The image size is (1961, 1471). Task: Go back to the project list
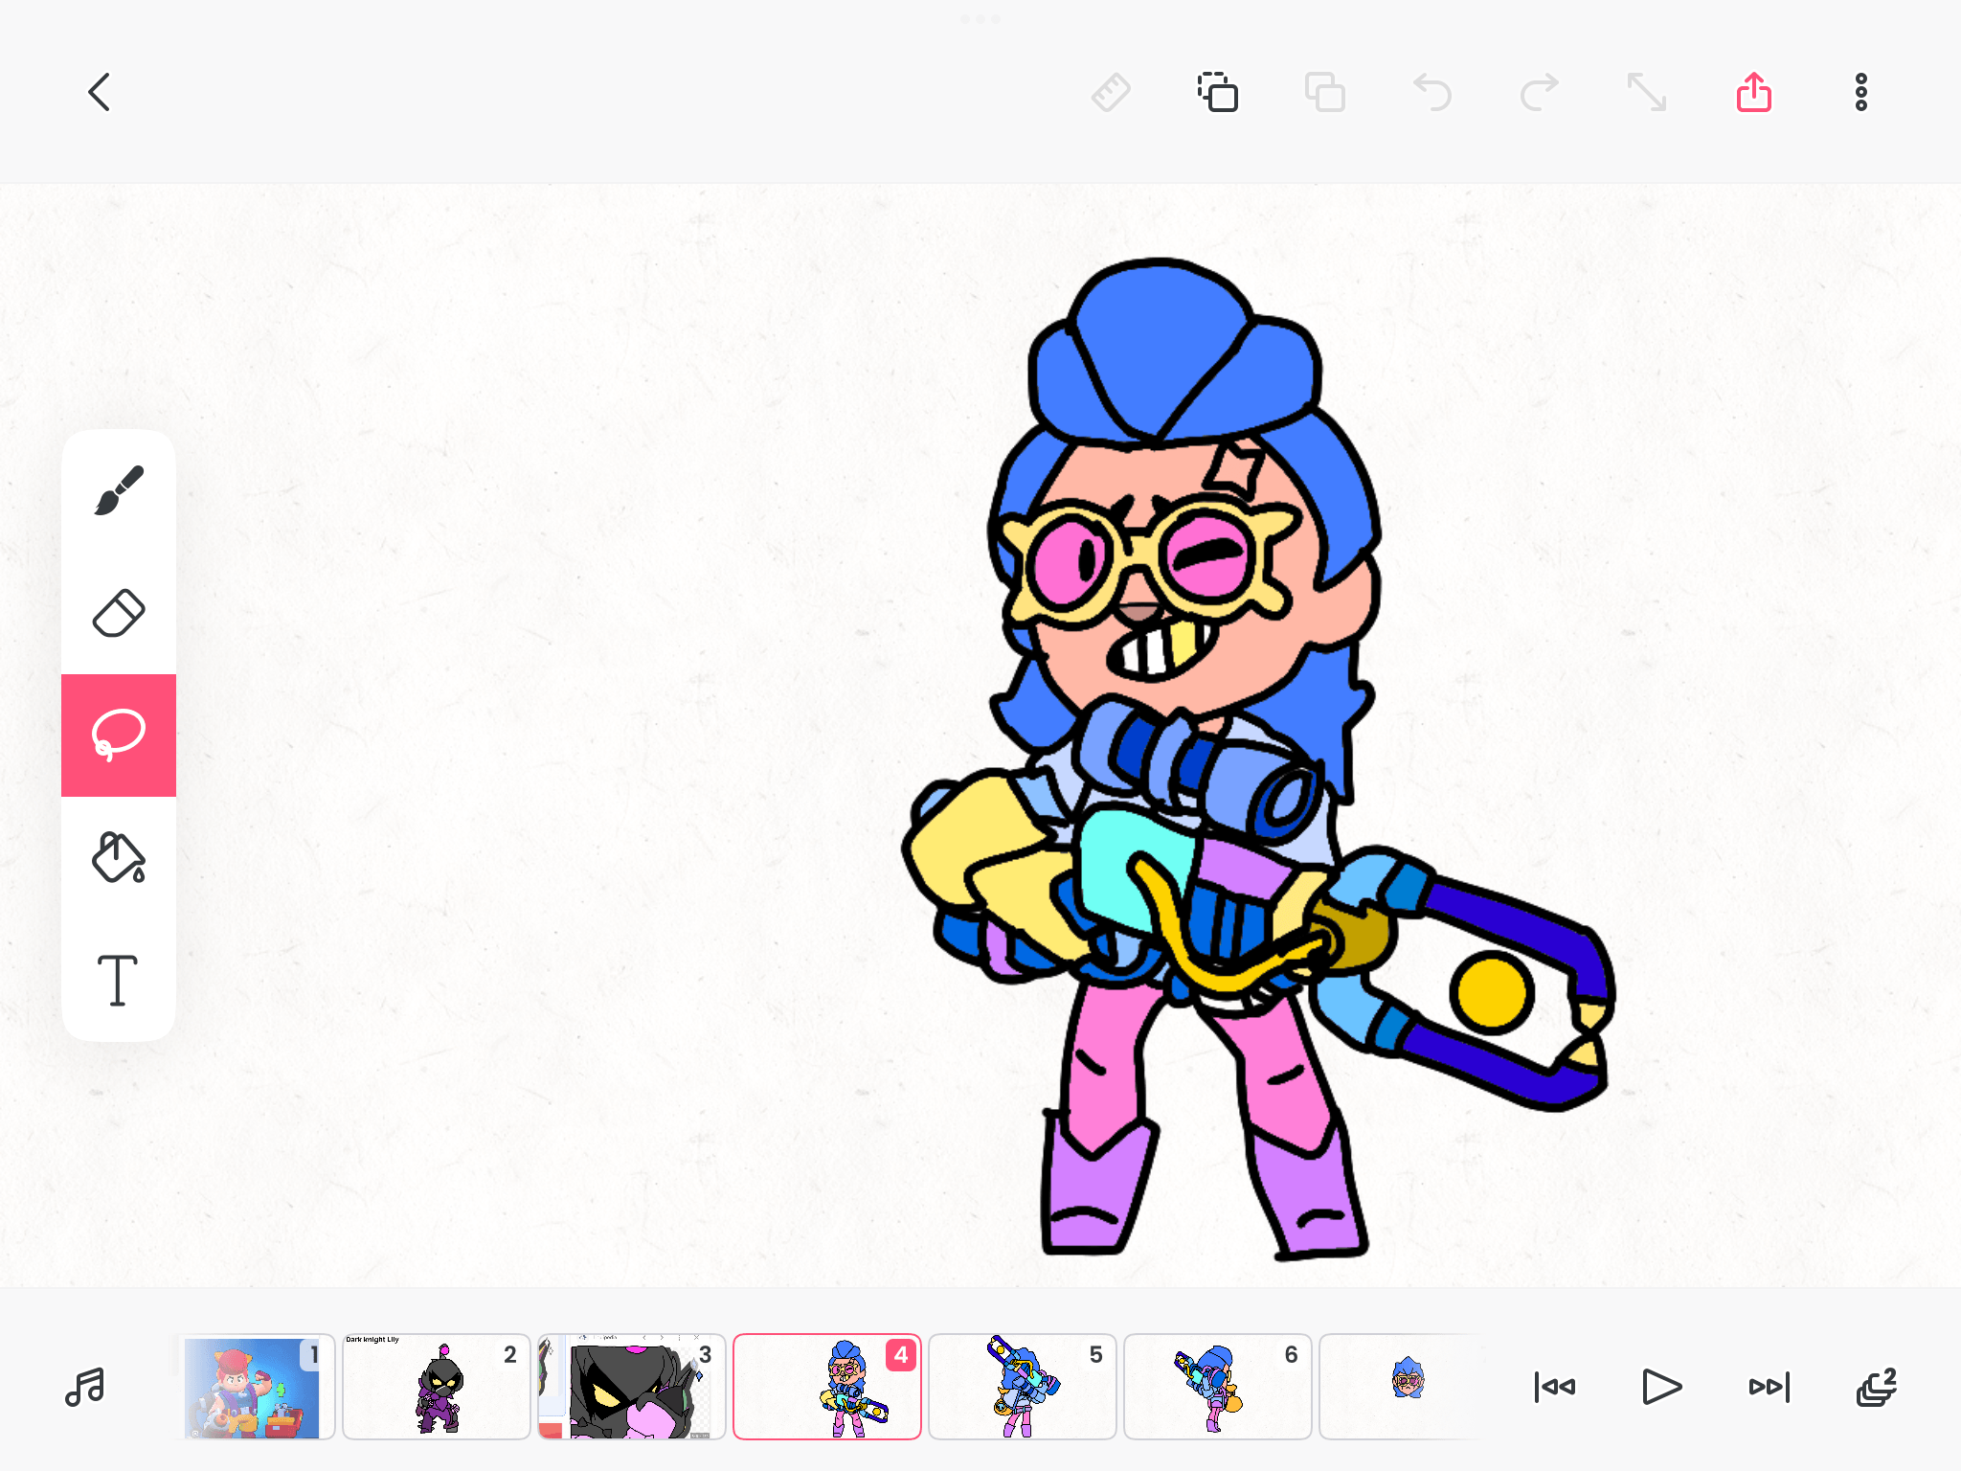coord(99,92)
